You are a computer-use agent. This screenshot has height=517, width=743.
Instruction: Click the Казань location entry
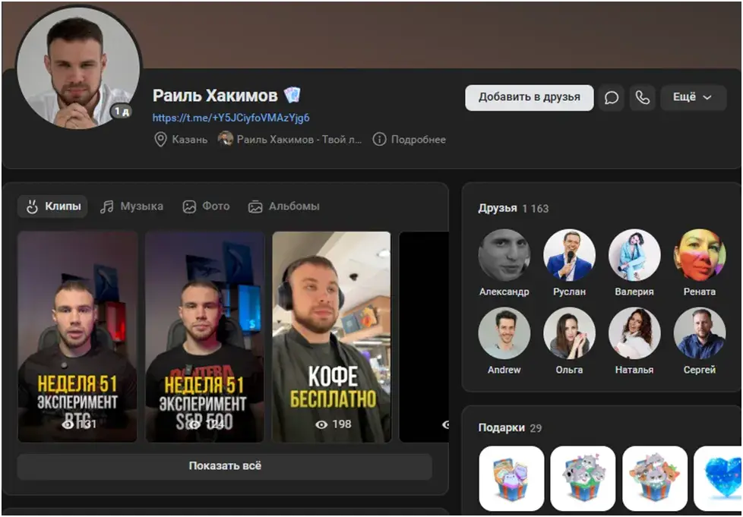point(181,140)
